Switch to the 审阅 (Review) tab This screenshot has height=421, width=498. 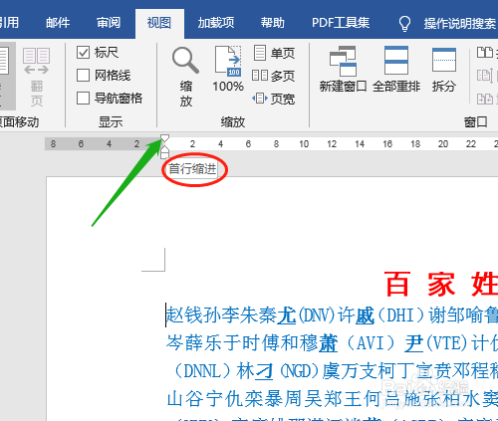click(109, 23)
